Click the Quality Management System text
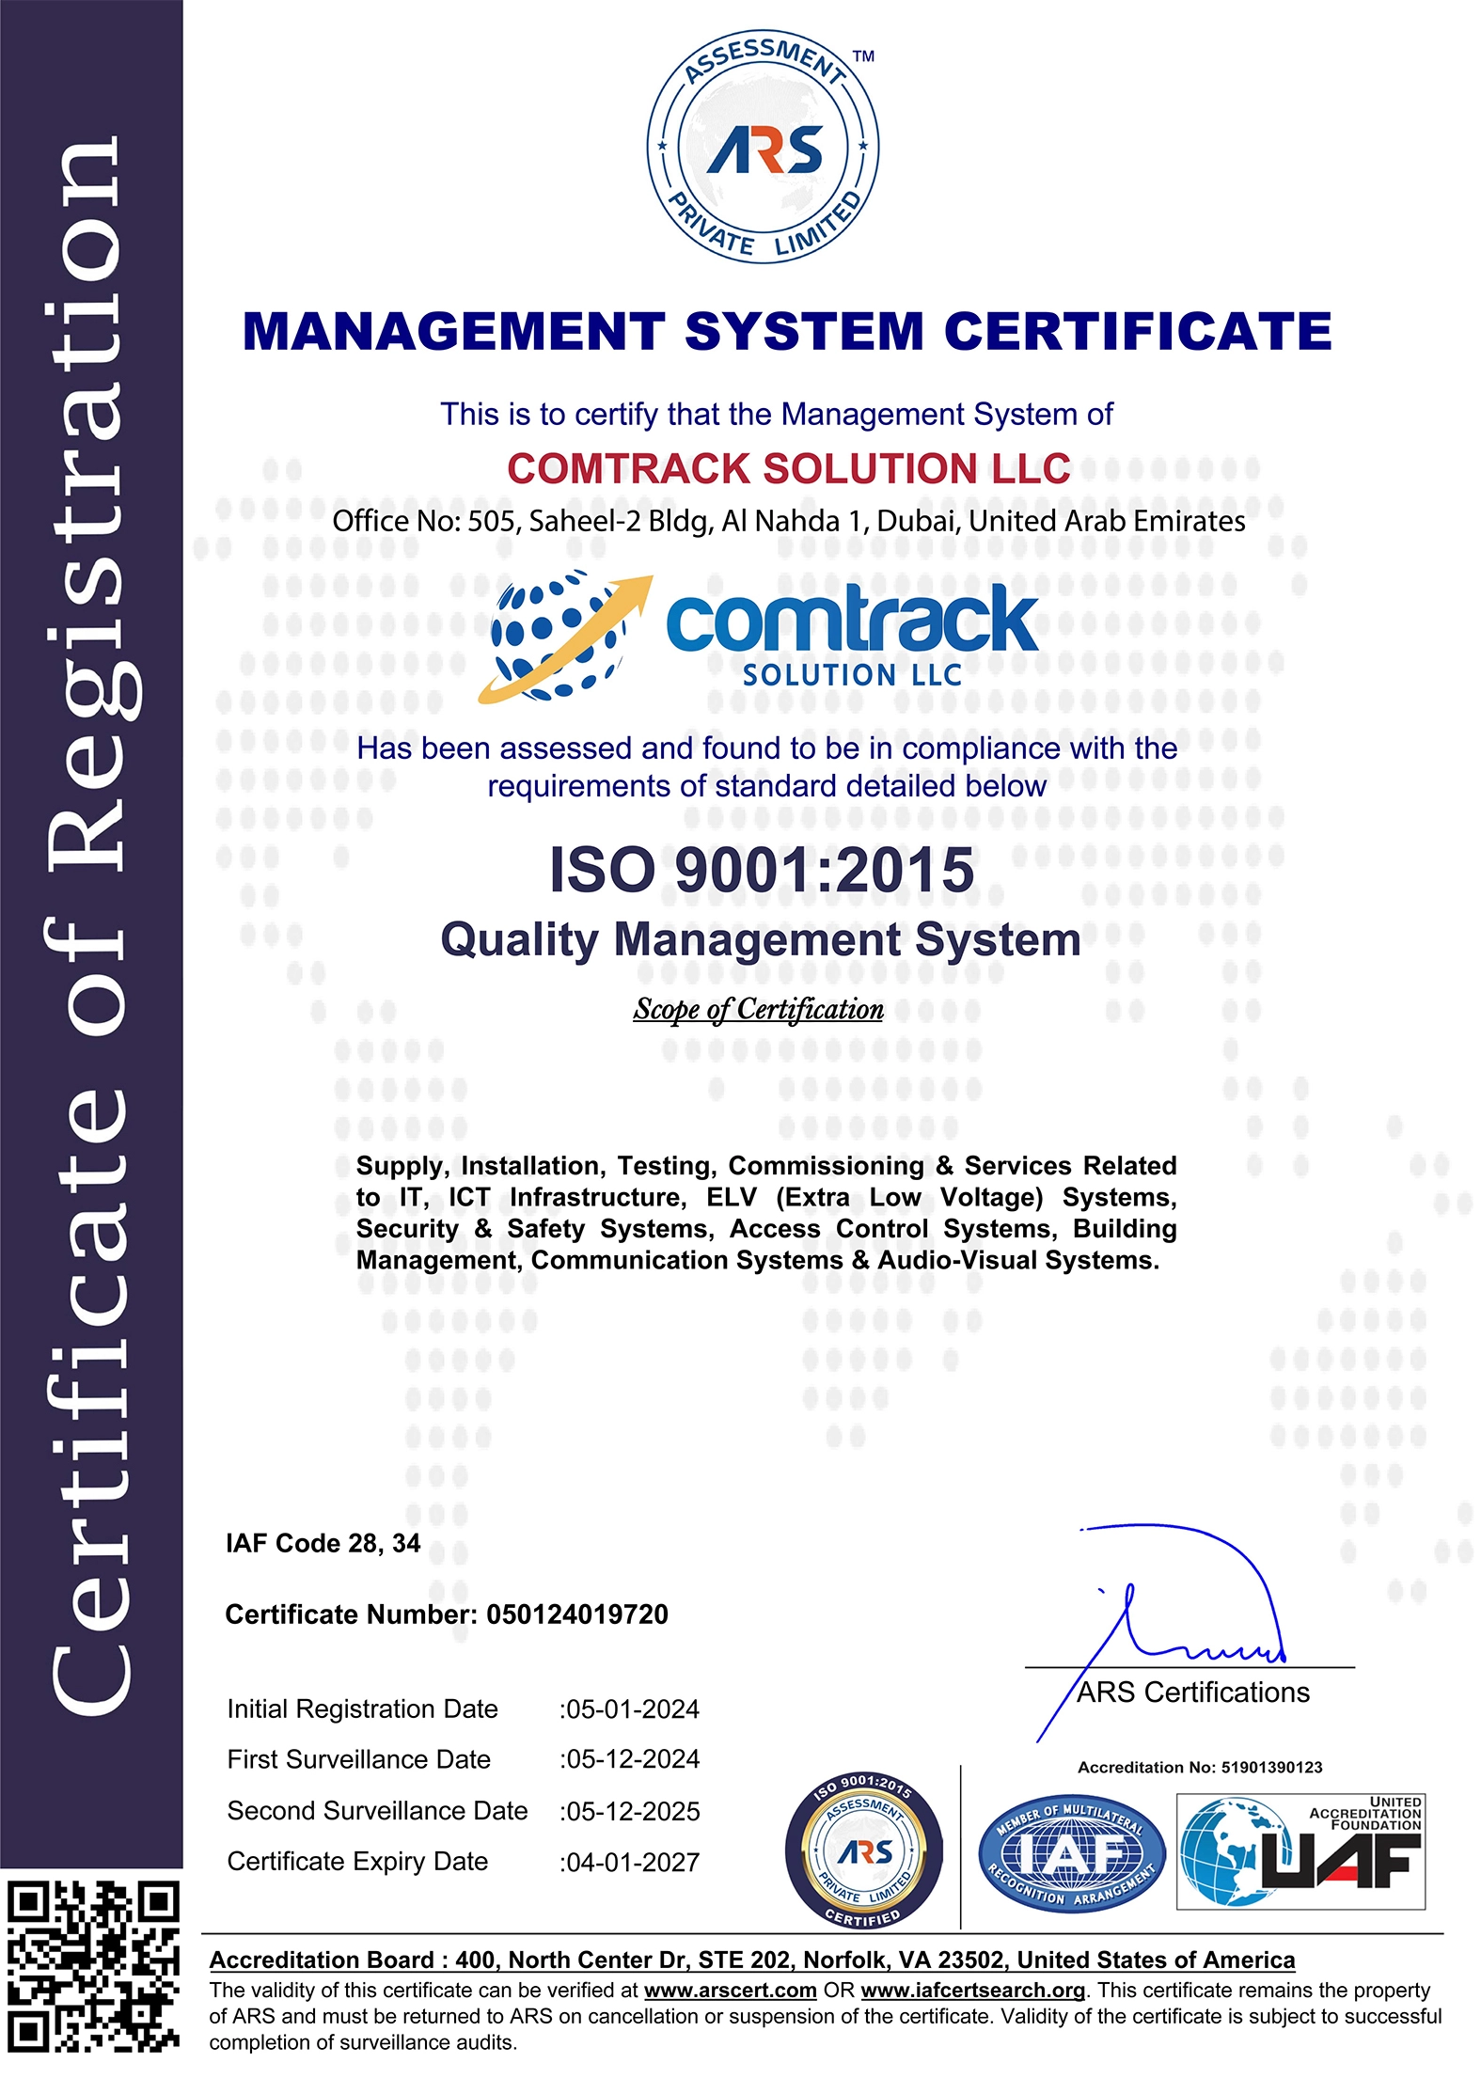Image resolution: width=1481 pixels, height=2094 pixels. tap(761, 939)
